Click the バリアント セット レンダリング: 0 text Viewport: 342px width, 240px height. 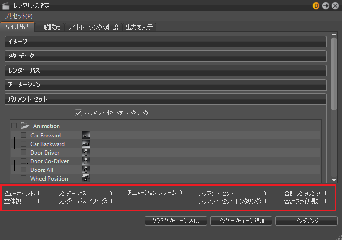pyautogui.click(x=232, y=201)
